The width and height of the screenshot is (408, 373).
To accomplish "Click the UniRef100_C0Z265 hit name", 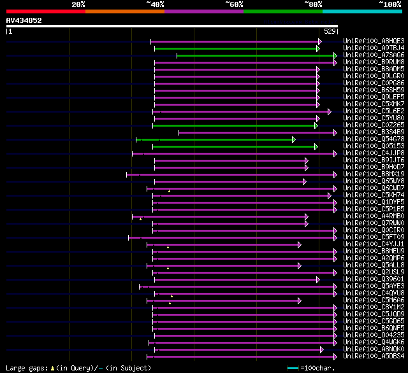I will 374,125.
